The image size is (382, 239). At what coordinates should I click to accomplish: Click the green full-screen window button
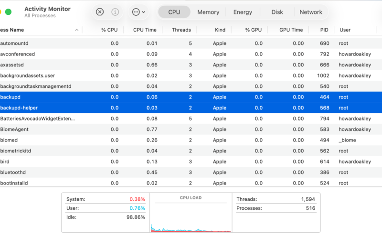(8, 12)
